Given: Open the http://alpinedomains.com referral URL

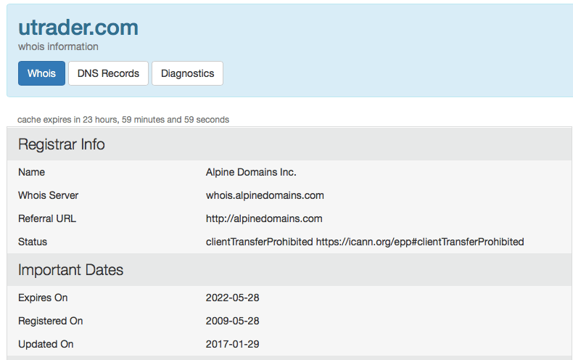Looking at the screenshot, I should (x=264, y=218).
